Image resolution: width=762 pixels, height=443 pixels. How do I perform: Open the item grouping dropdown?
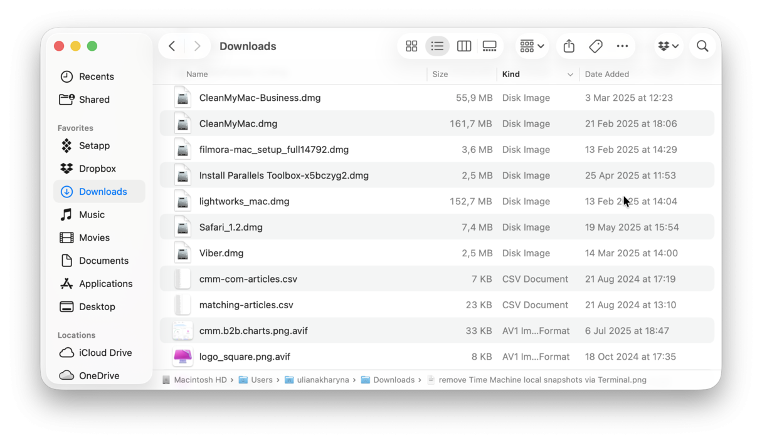(x=531, y=46)
